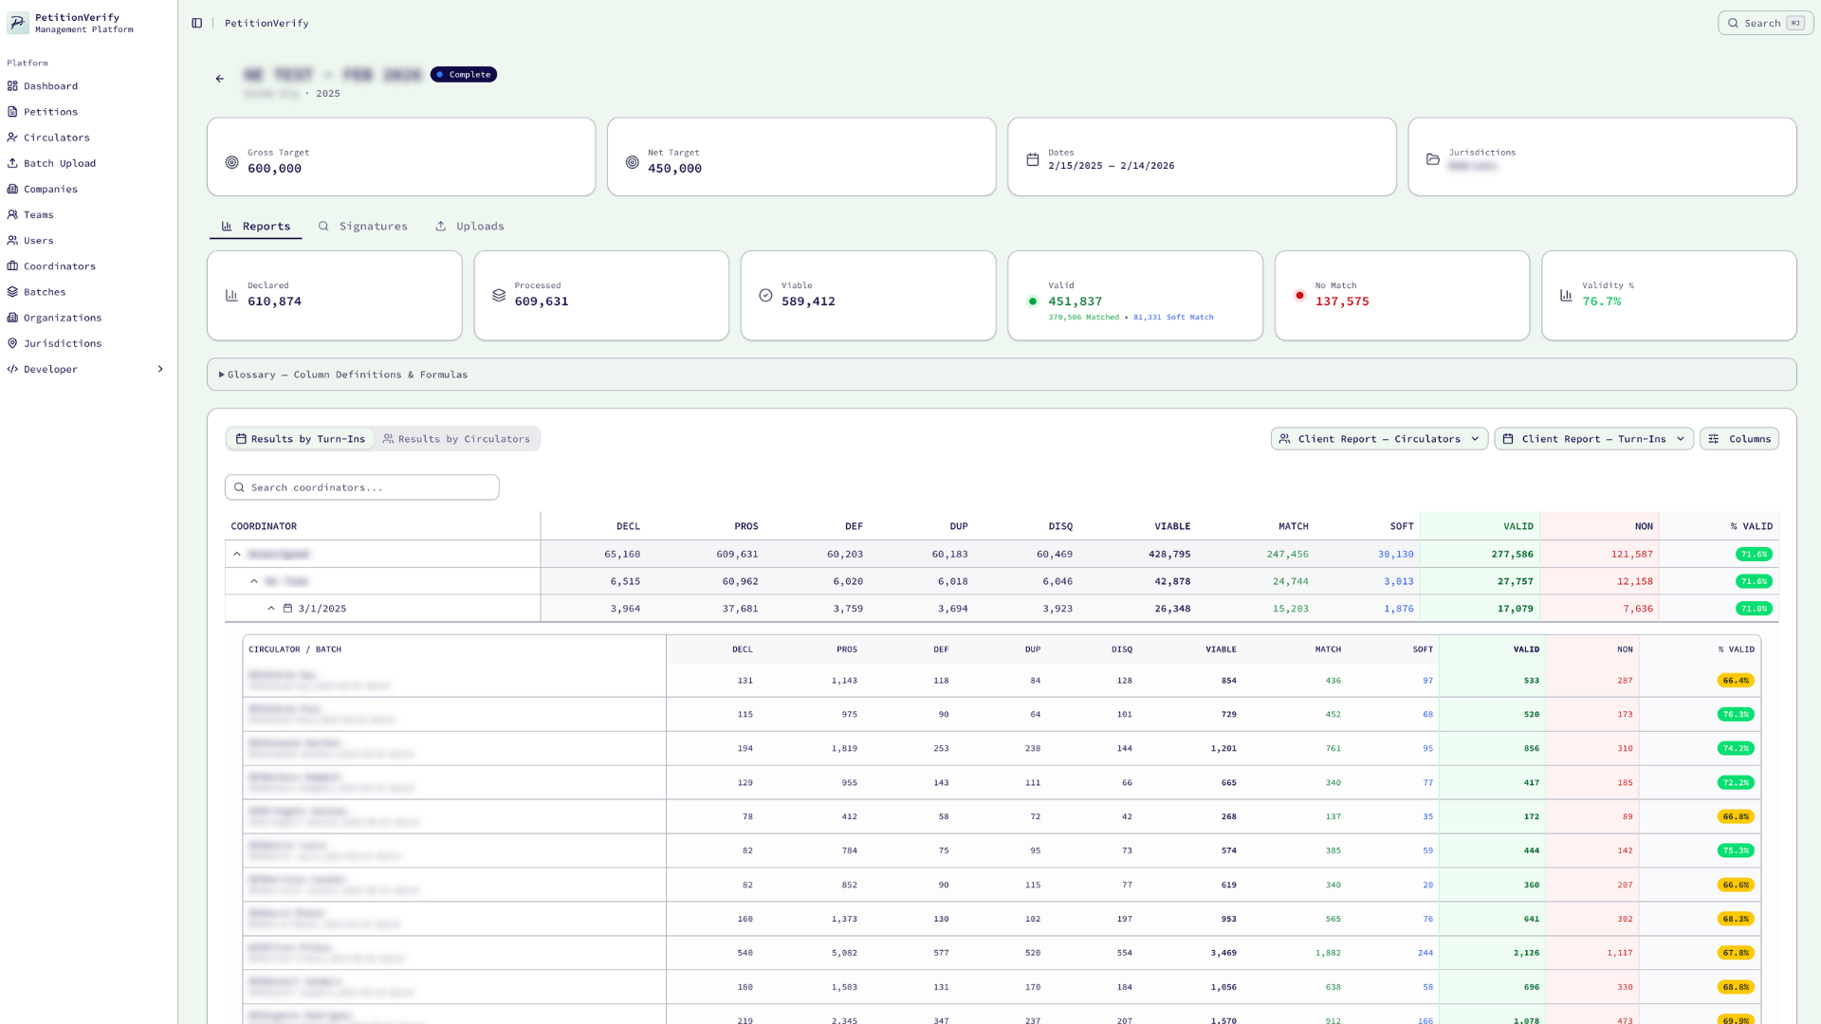
Task: Collapse the 3/1/2025 turn-in row
Action: click(271, 609)
